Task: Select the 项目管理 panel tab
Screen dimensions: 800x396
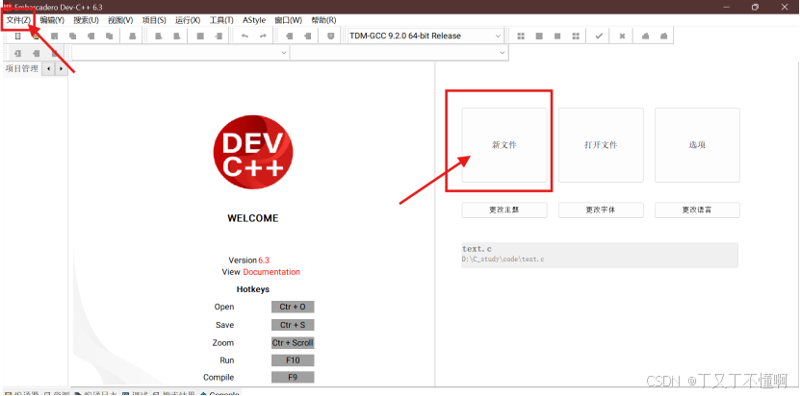Action: coord(21,69)
